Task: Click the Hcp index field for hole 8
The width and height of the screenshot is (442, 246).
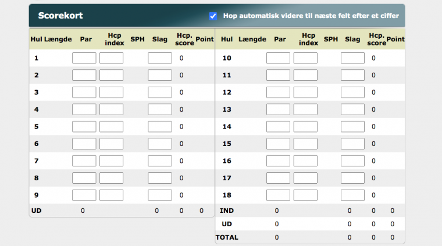Action: pyautogui.click(x=111, y=178)
